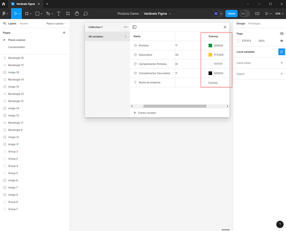Click page background F5F5F5 swatch
The height and width of the screenshot is (231, 286).
point(238,40)
